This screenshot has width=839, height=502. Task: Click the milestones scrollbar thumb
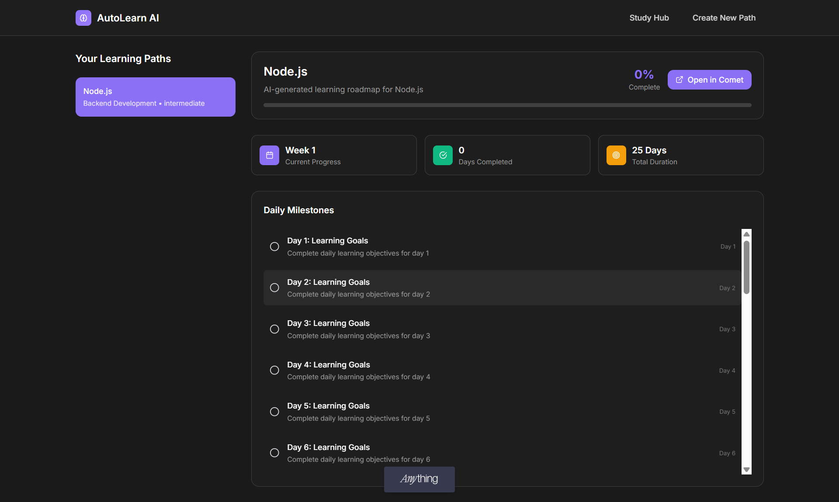(x=746, y=267)
